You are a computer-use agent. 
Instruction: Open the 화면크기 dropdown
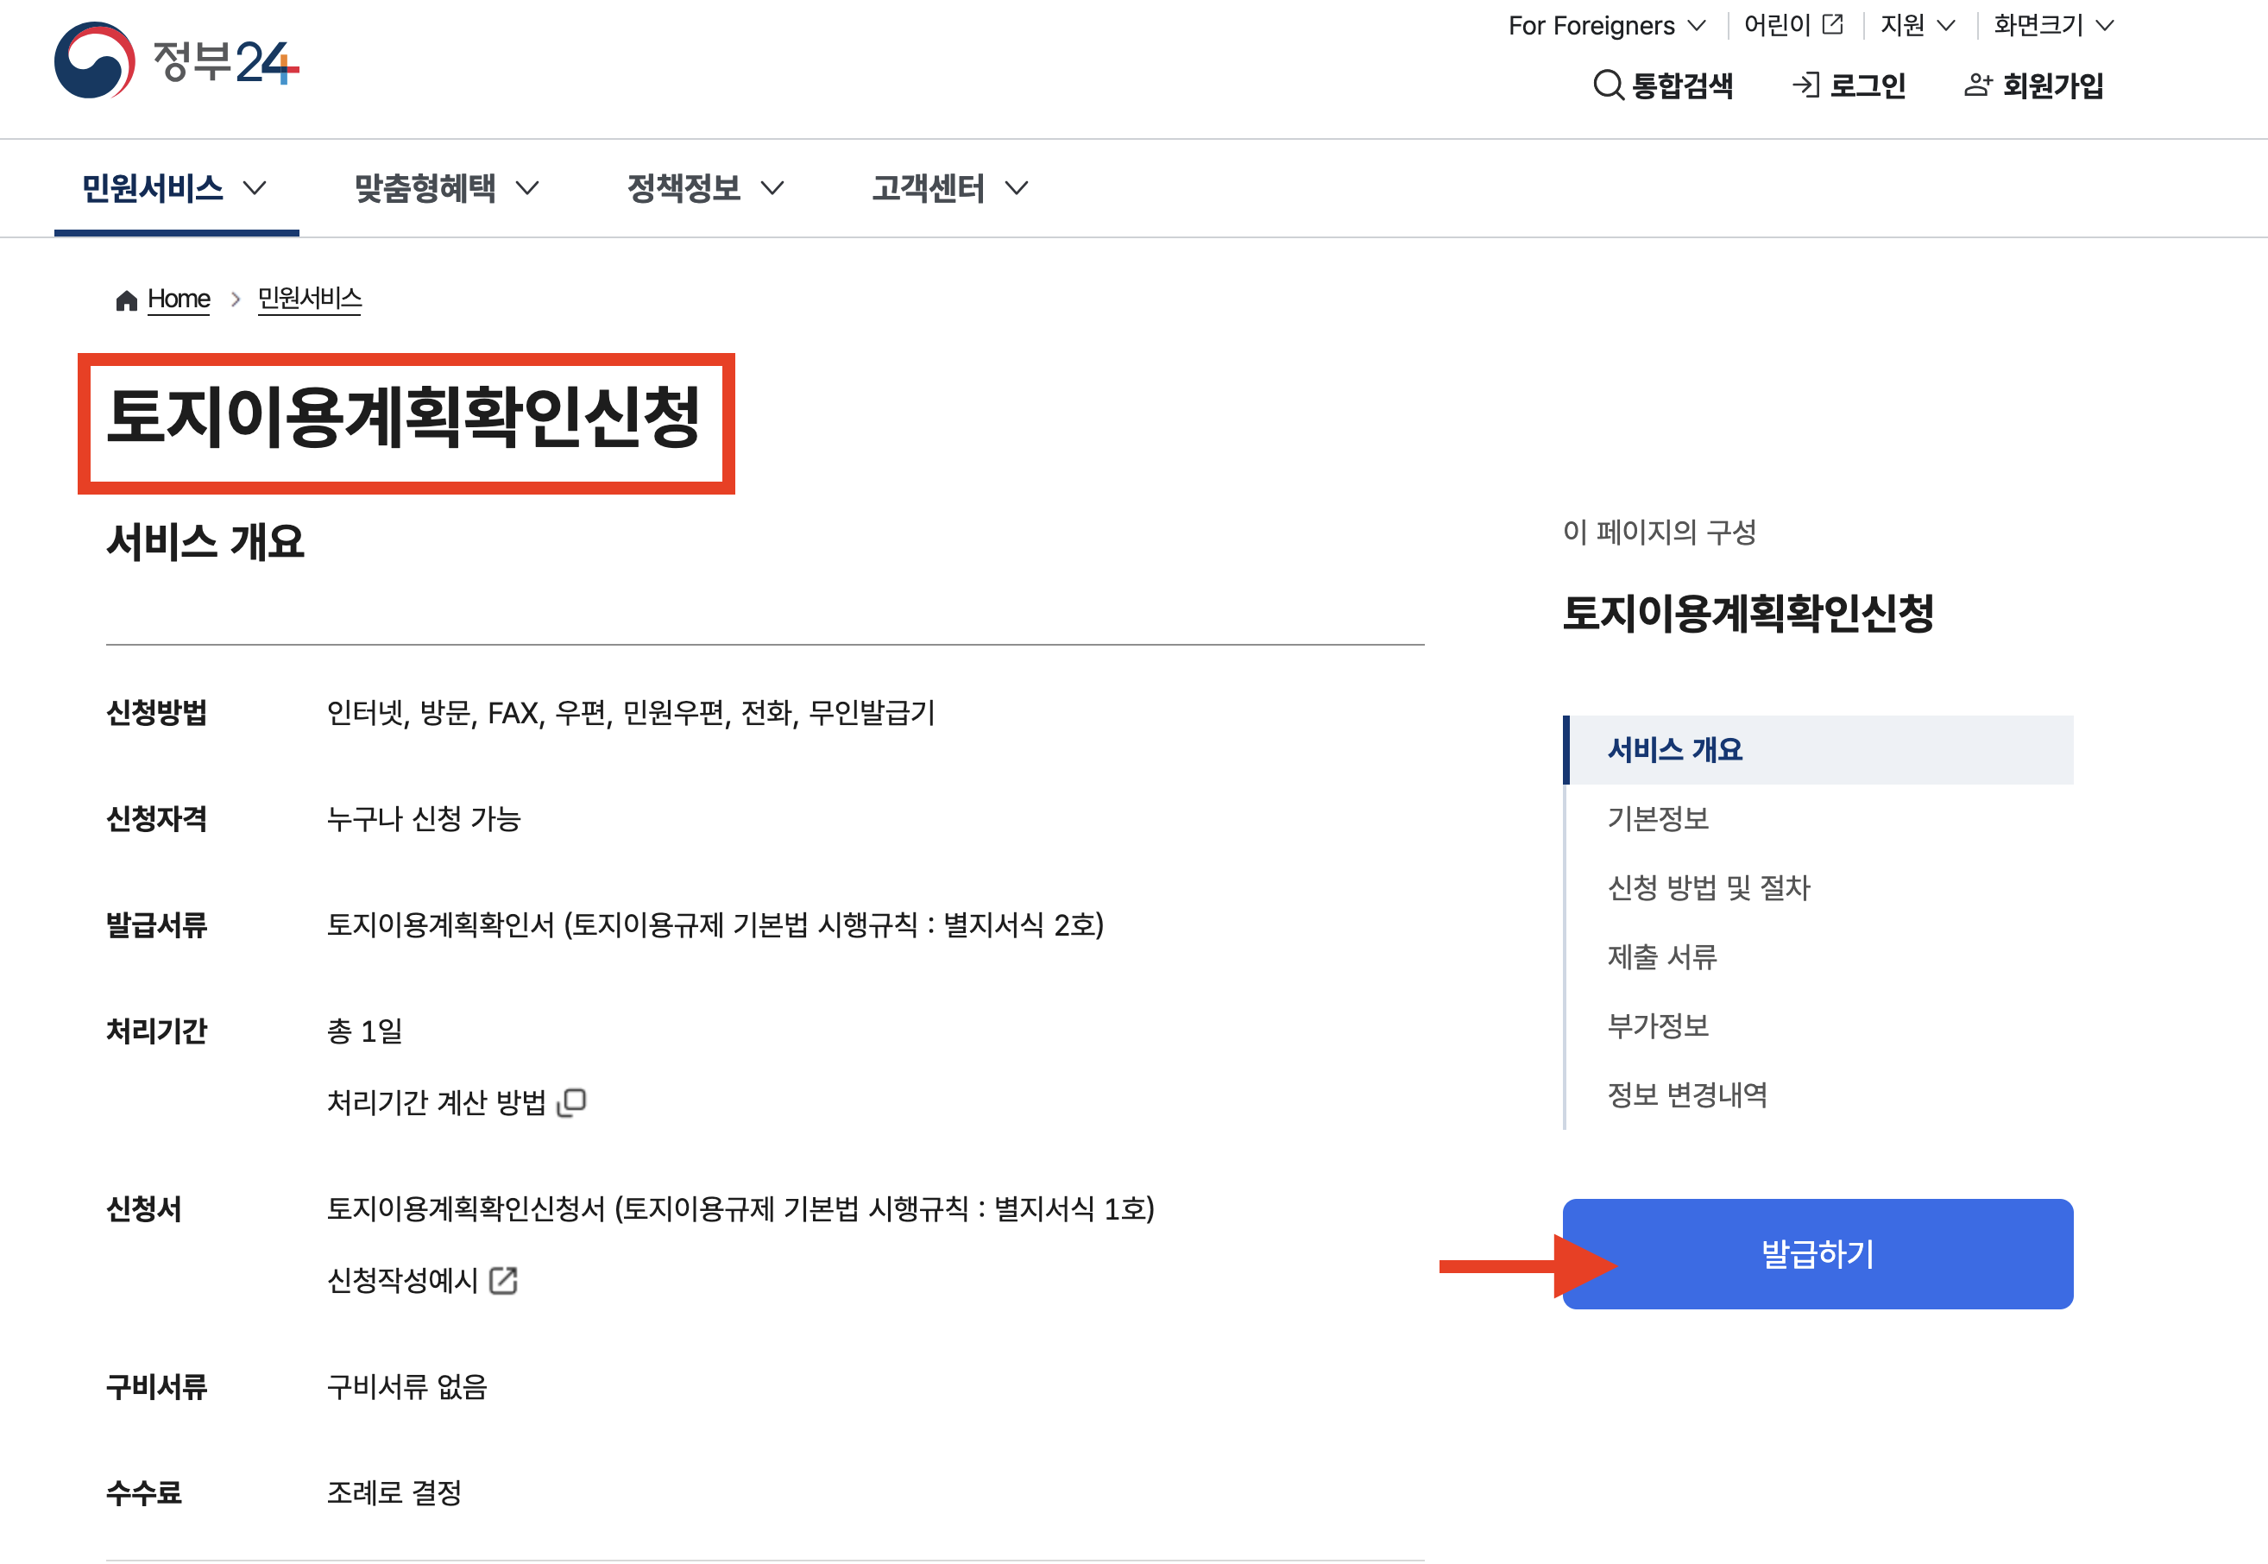coord(2104,26)
